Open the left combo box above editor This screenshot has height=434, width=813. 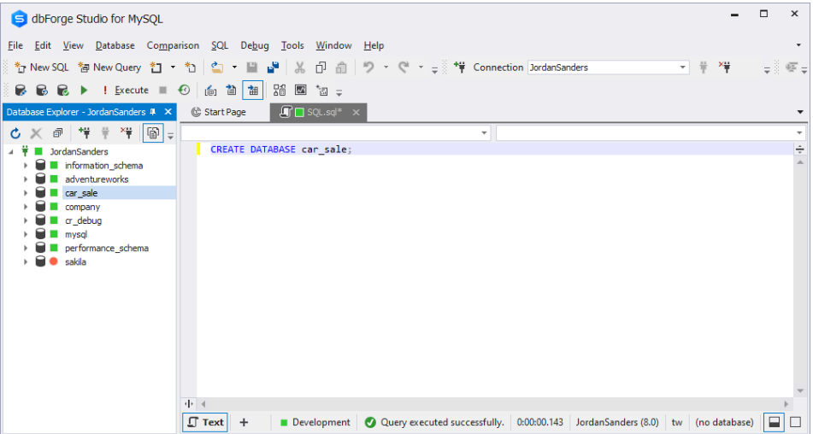point(335,133)
